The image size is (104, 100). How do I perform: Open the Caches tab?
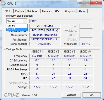click(19, 11)
